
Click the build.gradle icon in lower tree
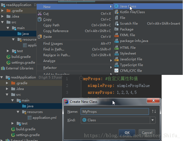[x=13, y=129]
